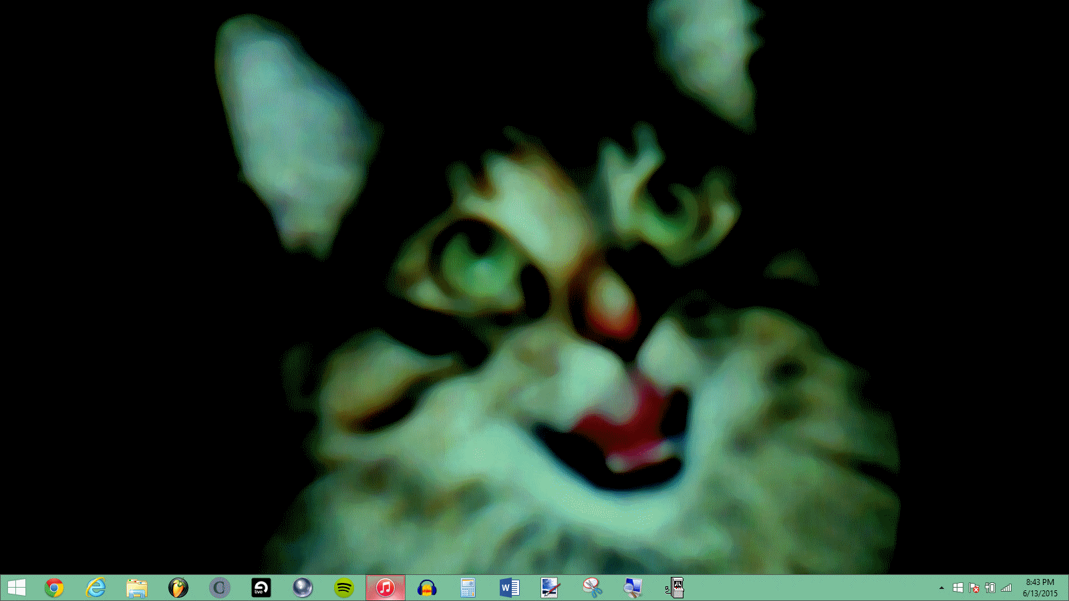The image size is (1069, 601).
Task: Launch Ableton Live from the taskbar
Action: tap(261, 588)
